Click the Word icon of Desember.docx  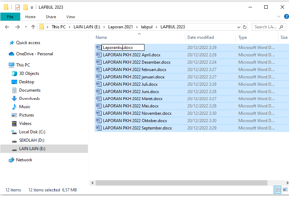(99, 62)
